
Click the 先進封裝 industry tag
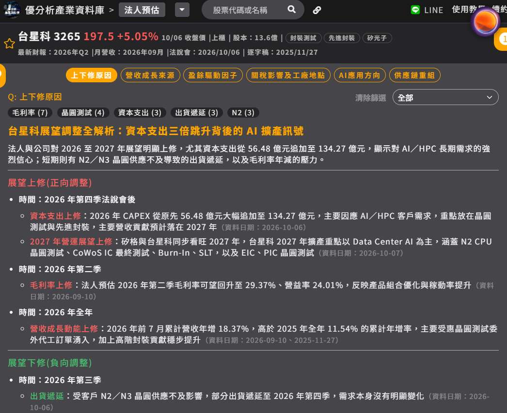pos(342,38)
